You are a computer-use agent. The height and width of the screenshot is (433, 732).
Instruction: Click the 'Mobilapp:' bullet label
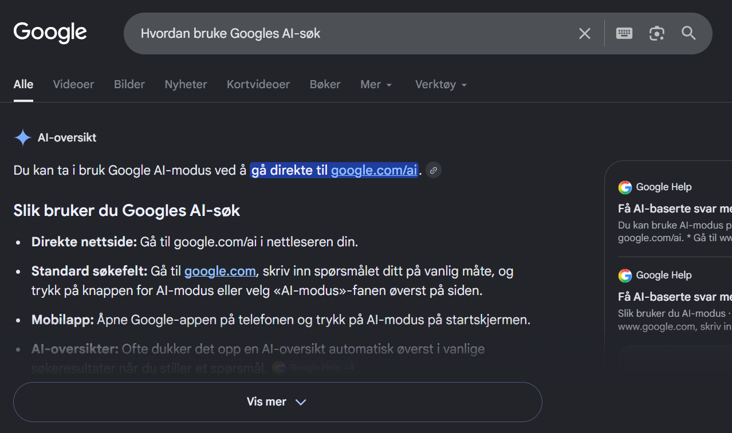[x=62, y=320]
